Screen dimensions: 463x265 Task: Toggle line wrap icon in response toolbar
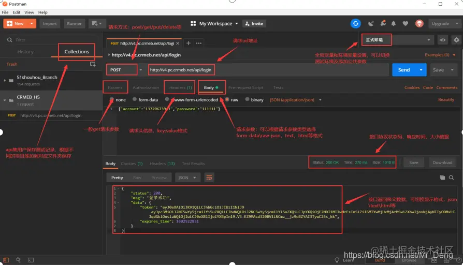tap(209, 178)
